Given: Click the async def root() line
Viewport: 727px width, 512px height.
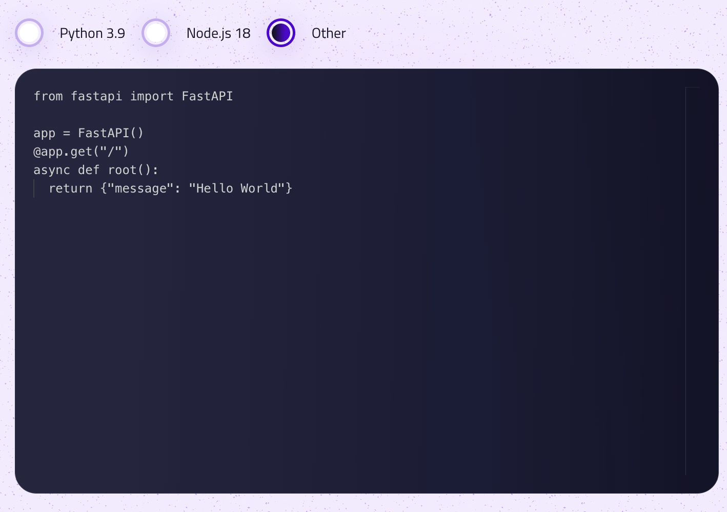Looking at the screenshot, I should click(x=96, y=169).
